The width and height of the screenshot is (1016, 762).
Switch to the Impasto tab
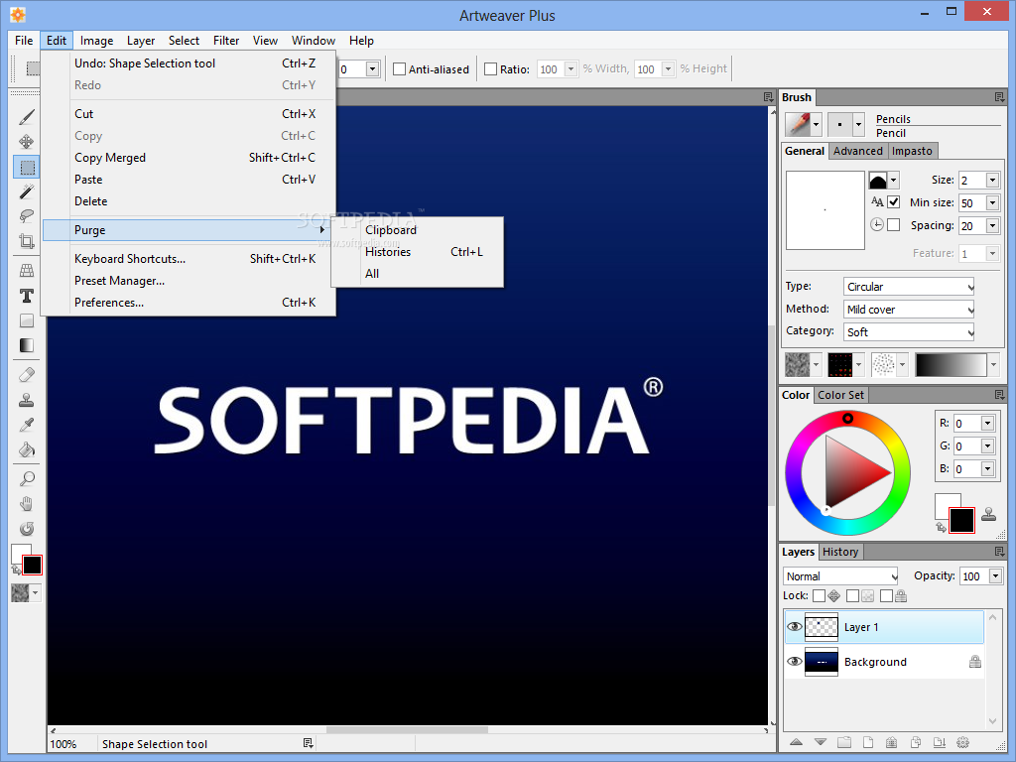click(x=912, y=151)
